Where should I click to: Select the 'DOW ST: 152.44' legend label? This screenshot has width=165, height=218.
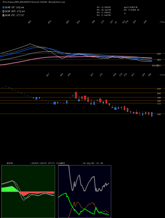(x=14, y=8)
